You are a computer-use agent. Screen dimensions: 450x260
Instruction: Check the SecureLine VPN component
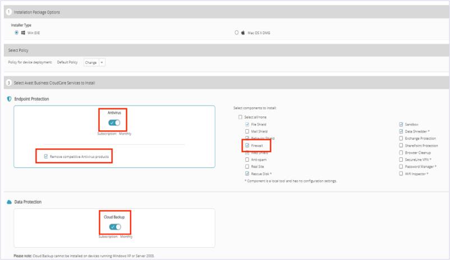[x=400, y=159]
